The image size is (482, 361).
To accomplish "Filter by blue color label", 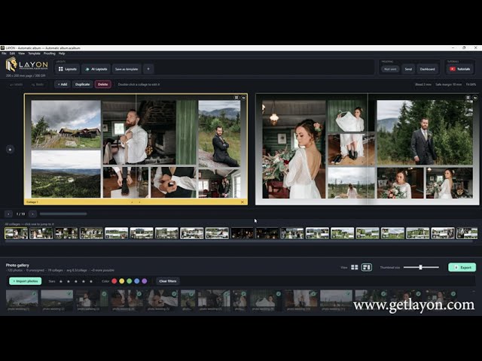I will (137, 281).
